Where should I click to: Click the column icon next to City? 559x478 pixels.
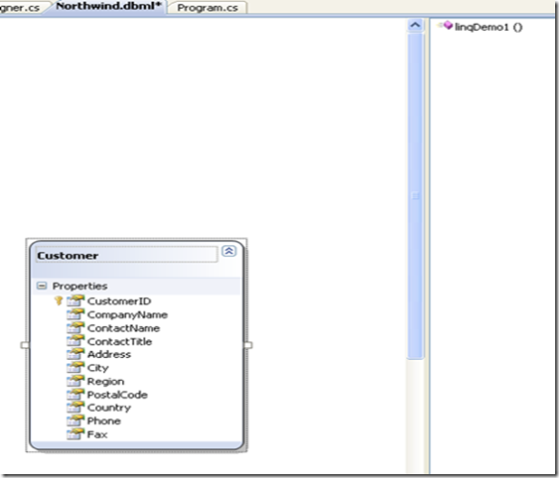[x=75, y=367]
